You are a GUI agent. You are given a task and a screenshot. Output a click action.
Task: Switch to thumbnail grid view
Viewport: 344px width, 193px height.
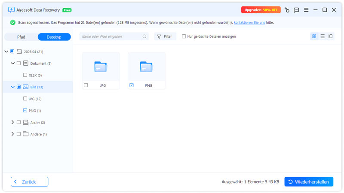pos(314,36)
